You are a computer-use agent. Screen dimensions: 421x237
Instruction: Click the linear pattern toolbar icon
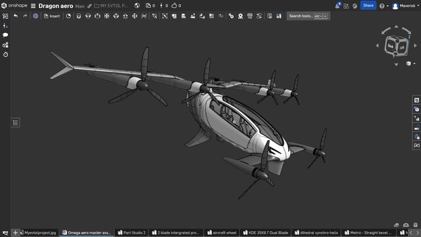[212, 16]
